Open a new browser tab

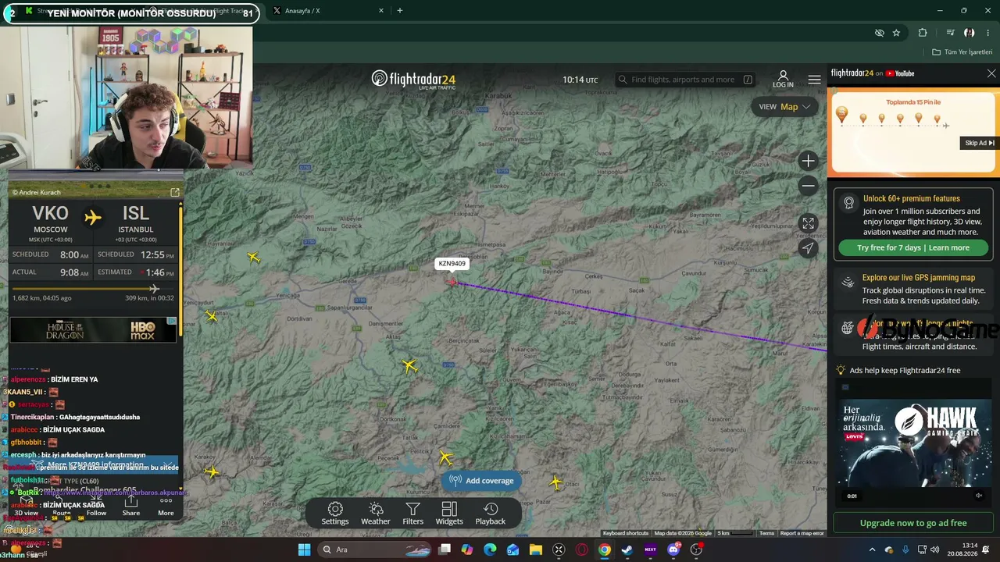point(400,11)
